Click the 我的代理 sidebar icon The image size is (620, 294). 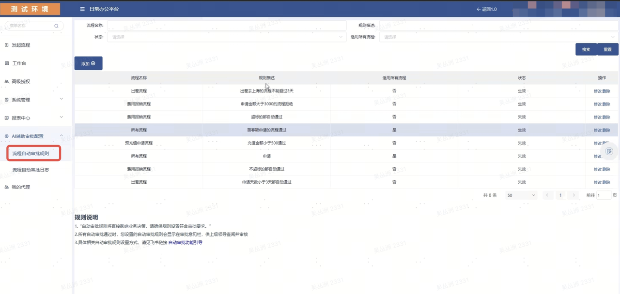click(x=7, y=187)
